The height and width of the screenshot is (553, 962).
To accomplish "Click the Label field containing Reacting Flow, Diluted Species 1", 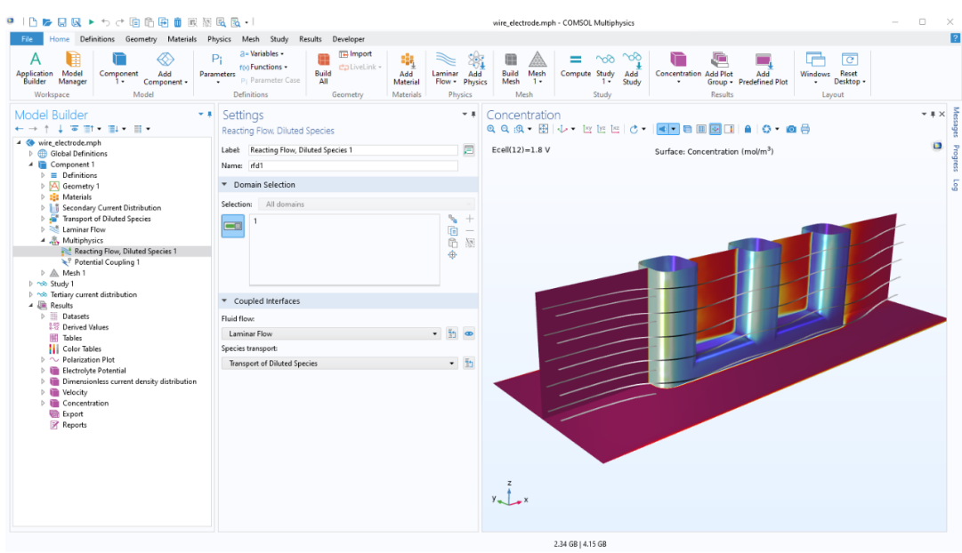I will pyautogui.click(x=352, y=149).
